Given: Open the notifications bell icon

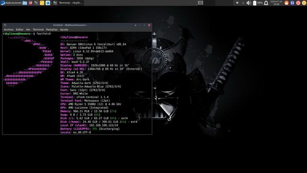Looking at the screenshot, I should coord(266,3).
